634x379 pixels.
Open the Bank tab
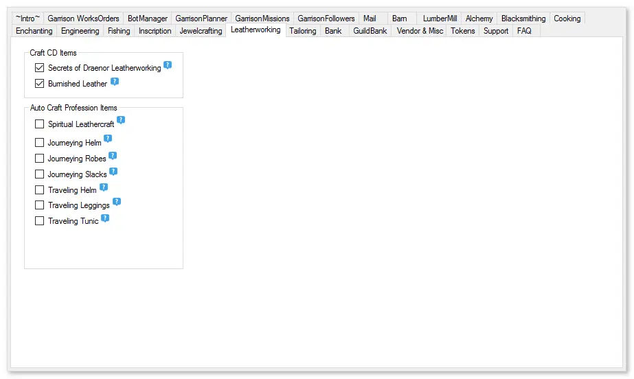tap(333, 31)
